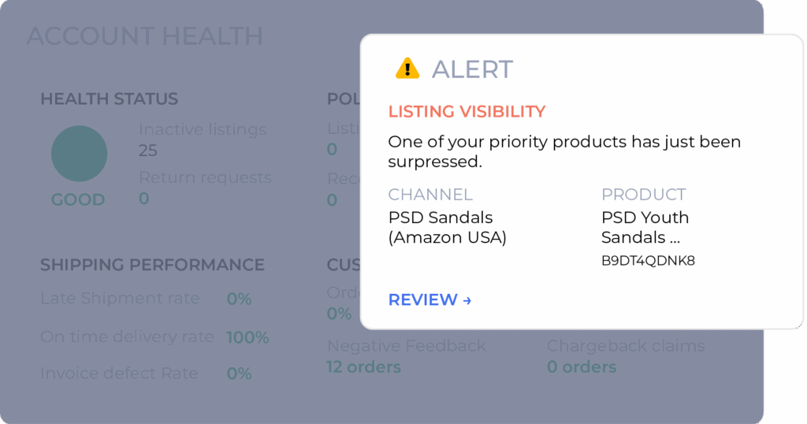Click the PSD Sandals (Amazon USA) channel

[448, 227]
